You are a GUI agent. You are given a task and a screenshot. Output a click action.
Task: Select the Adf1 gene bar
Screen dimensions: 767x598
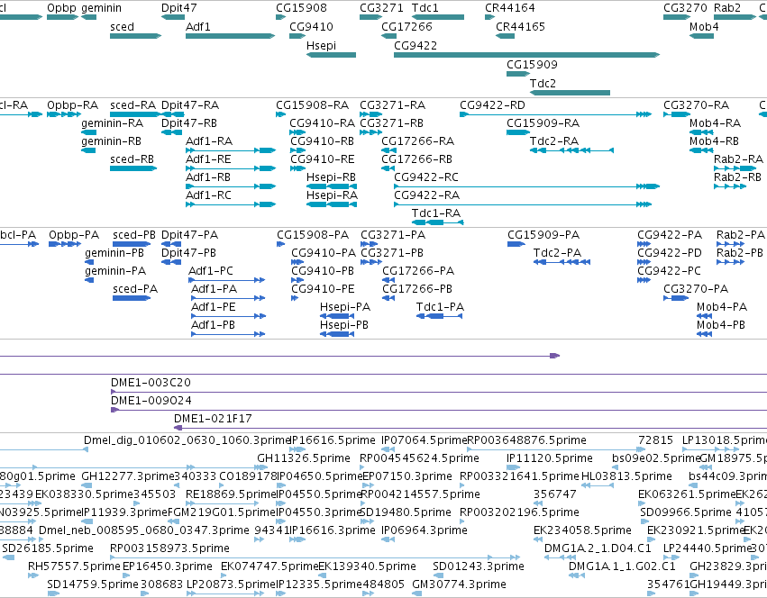231,36
